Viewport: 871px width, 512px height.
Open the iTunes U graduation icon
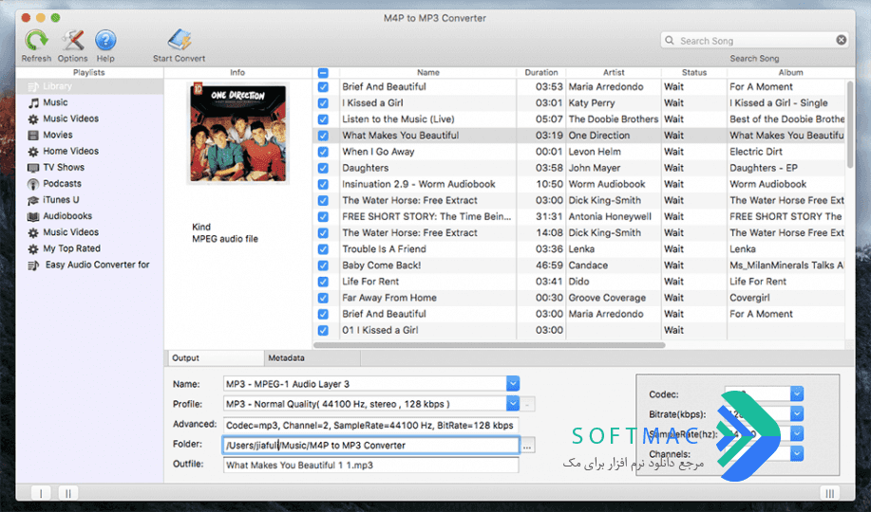pyautogui.click(x=33, y=200)
